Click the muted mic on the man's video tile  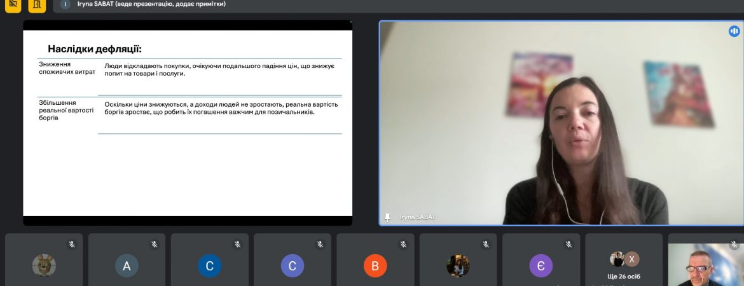pyautogui.click(x=734, y=244)
